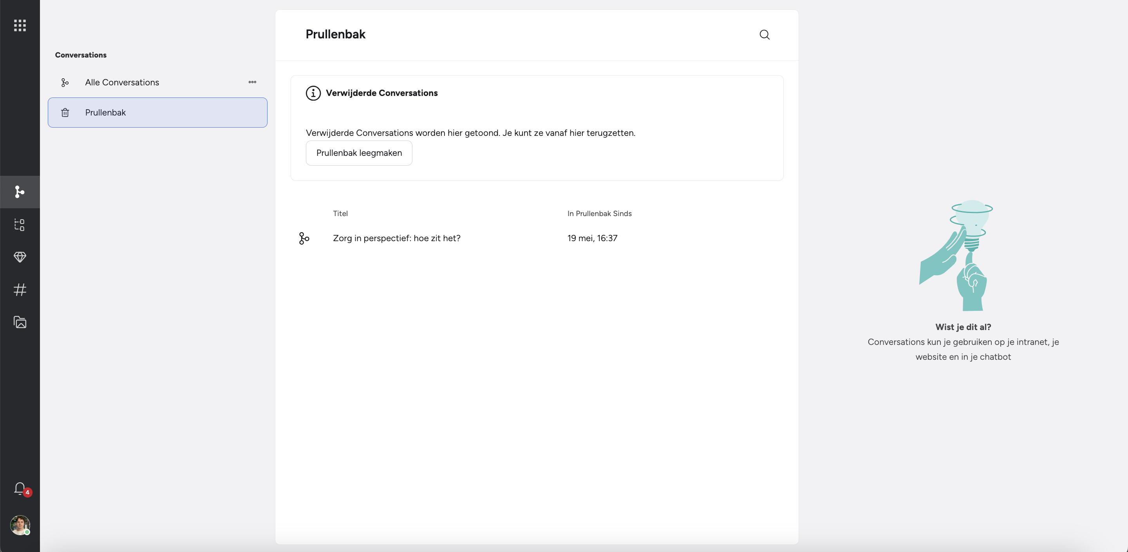1128x552 pixels.
Task: Select Alle Conversations in the sidebar
Action: tap(122, 82)
